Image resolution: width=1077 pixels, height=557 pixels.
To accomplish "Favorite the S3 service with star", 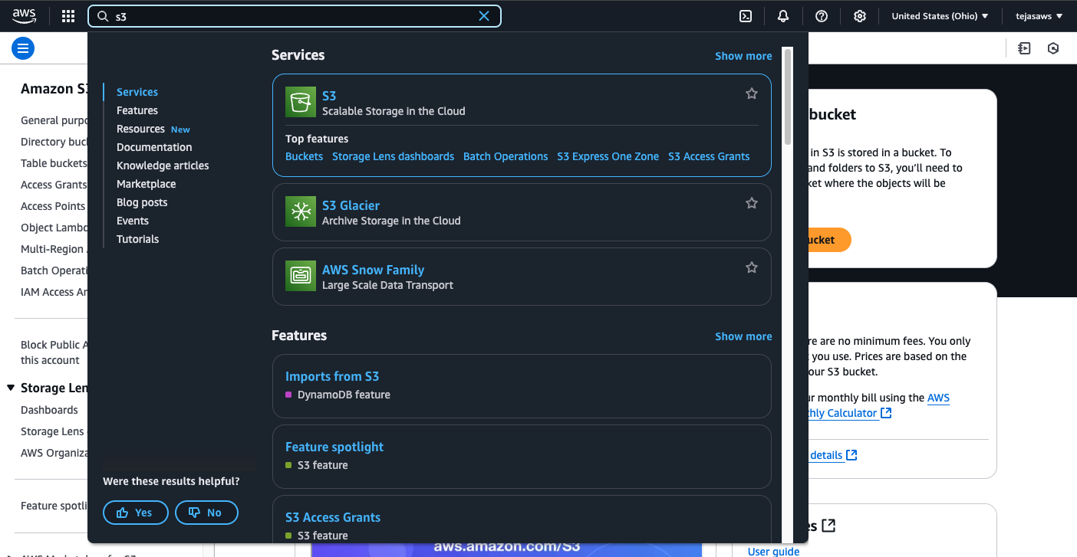I will point(752,93).
